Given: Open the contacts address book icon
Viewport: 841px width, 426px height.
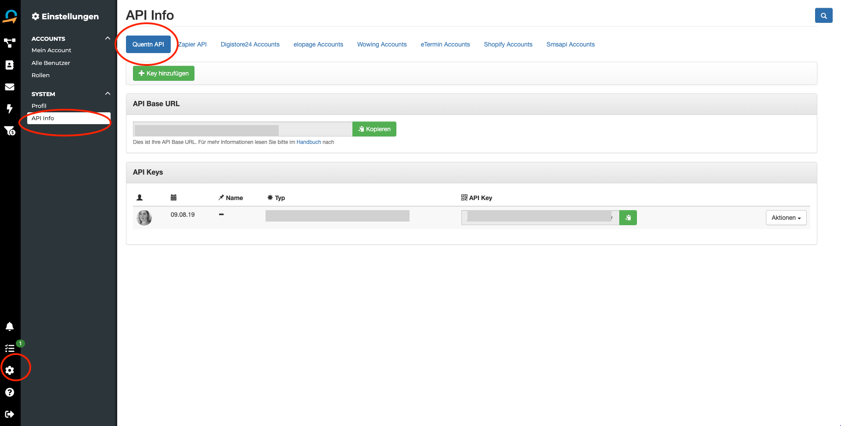Looking at the screenshot, I should tap(10, 65).
